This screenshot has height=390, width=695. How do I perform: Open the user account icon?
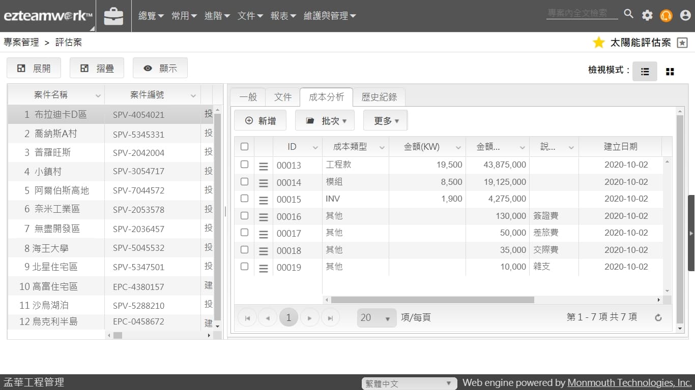click(x=685, y=16)
